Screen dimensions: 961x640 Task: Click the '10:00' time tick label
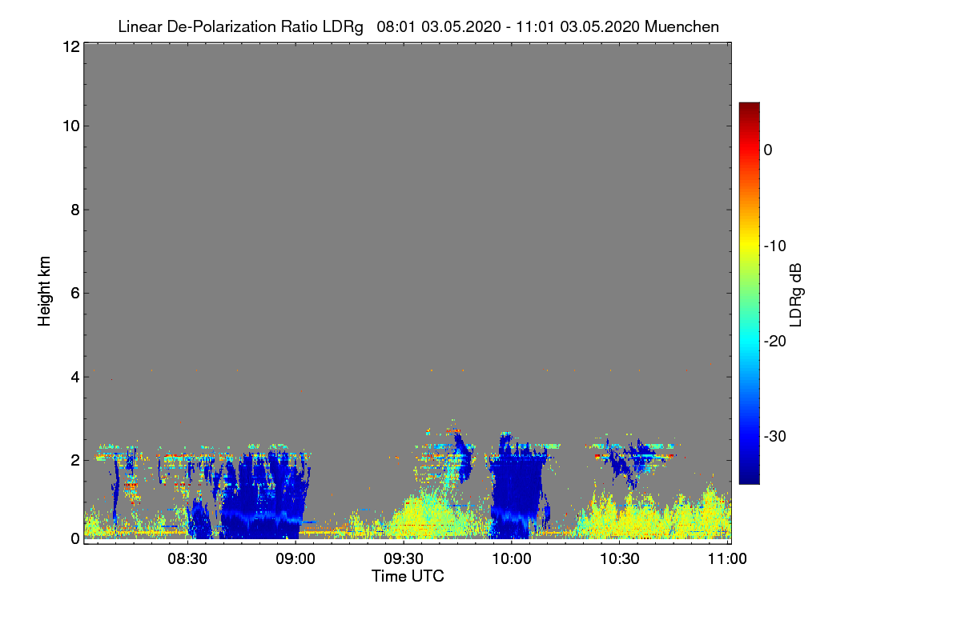(513, 559)
